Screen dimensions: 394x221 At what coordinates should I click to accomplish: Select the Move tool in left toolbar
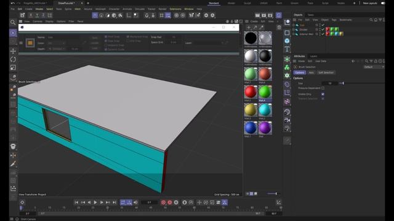pyautogui.click(x=13, y=51)
